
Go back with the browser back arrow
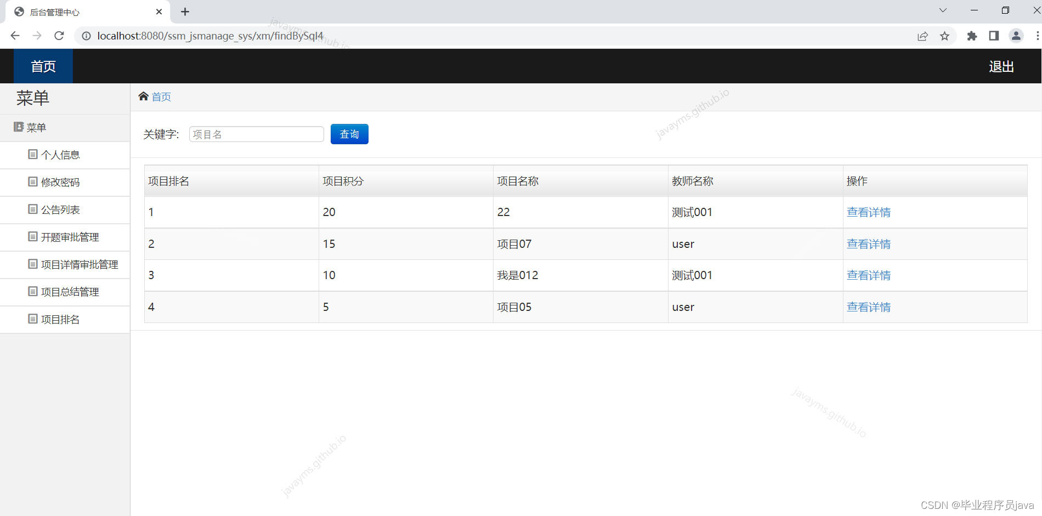point(15,36)
